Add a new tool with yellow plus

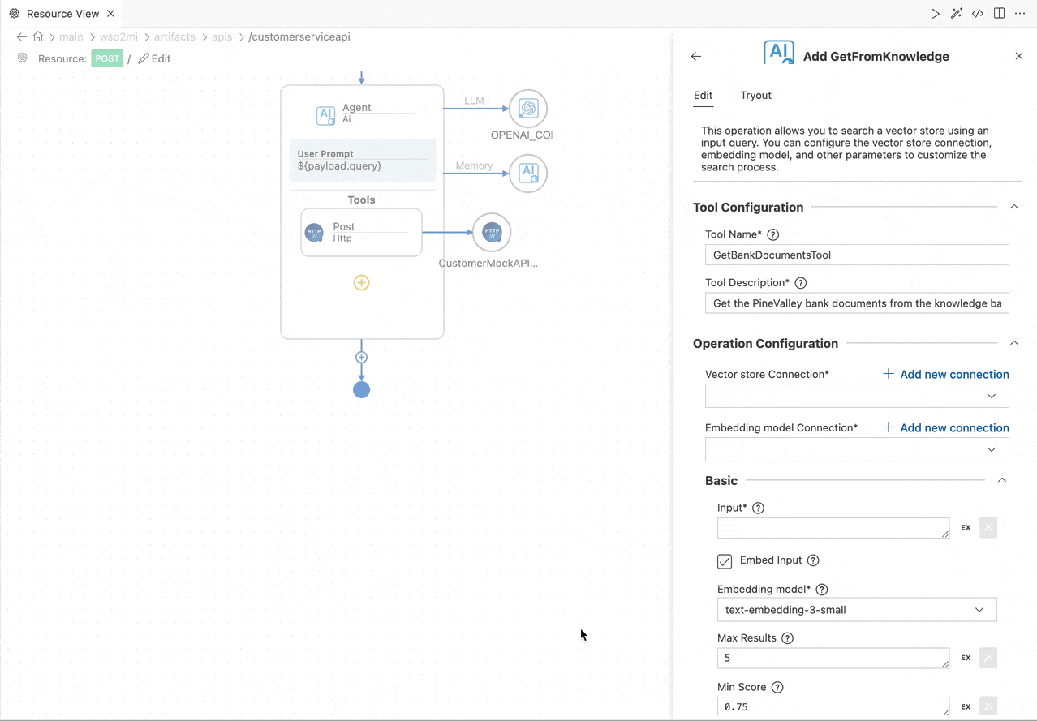[x=362, y=282]
